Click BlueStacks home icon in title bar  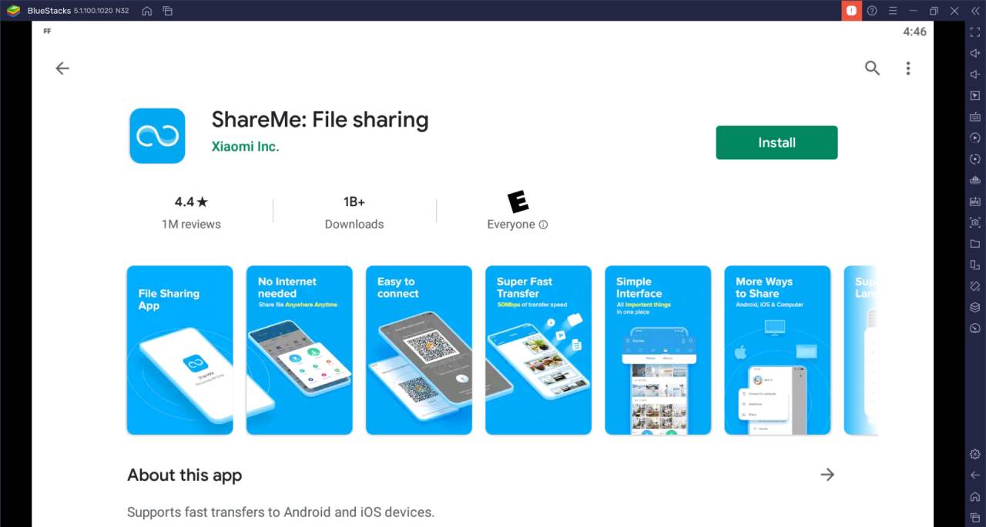tap(146, 11)
